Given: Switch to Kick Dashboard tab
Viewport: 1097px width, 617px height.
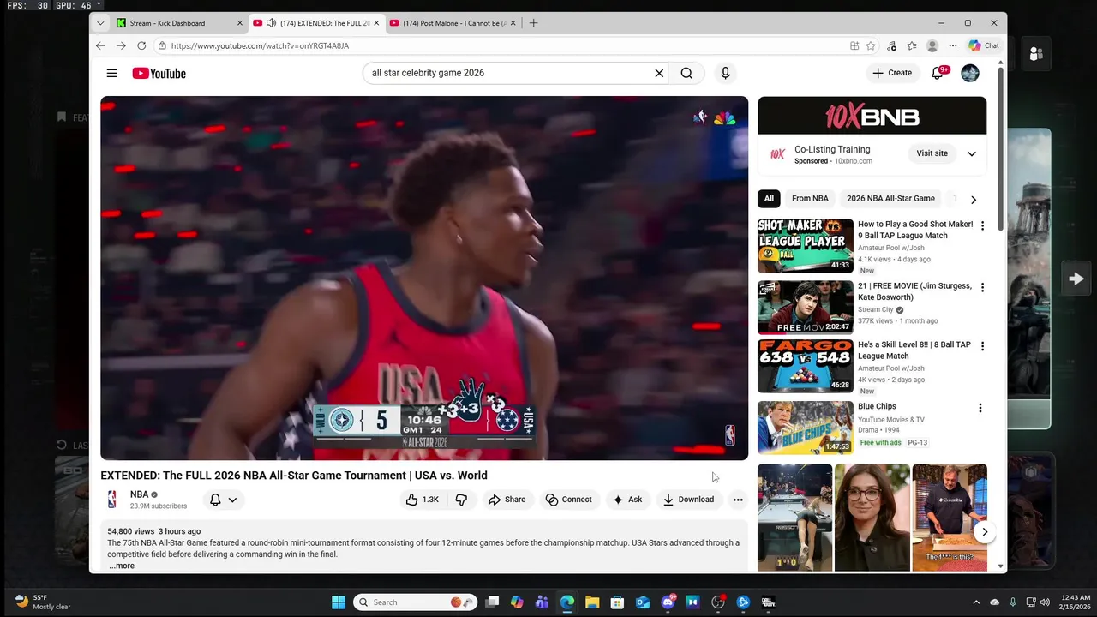Looking at the screenshot, I should (177, 23).
